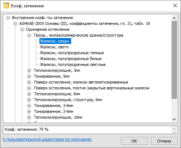Collapse the Одинарное остекление node
This screenshot has height=148, width=181.
click(22, 29)
